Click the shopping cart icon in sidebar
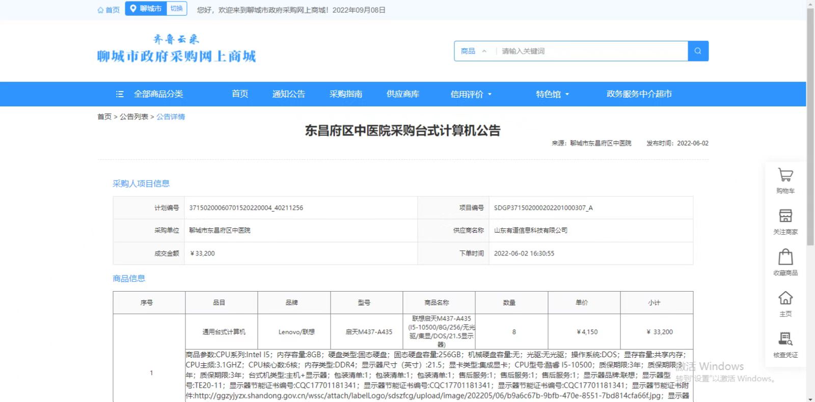The height and width of the screenshot is (402, 815). [785, 176]
